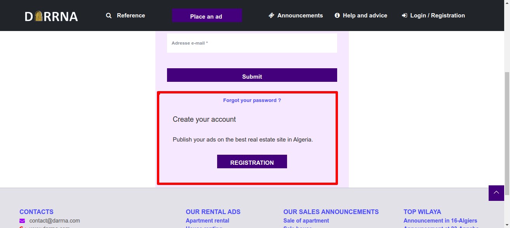Go to Login / Registration
This screenshot has width=510, height=228.
point(437,16)
